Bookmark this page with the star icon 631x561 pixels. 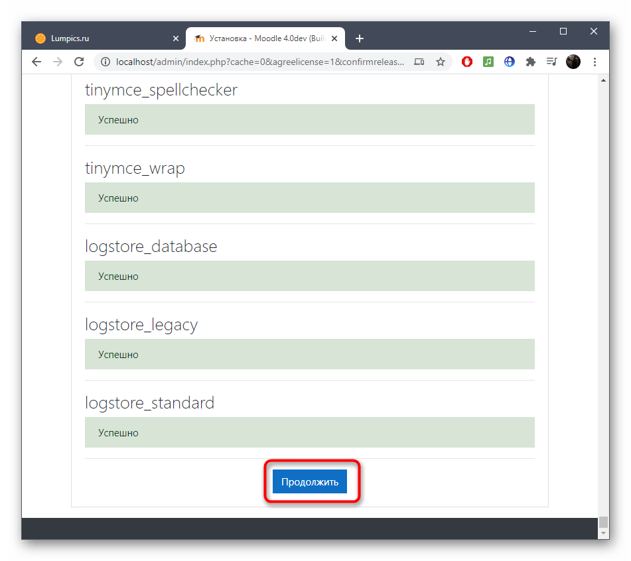[x=441, y=62]
